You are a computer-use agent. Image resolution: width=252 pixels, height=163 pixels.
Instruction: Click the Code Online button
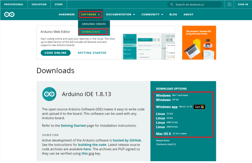56,53
